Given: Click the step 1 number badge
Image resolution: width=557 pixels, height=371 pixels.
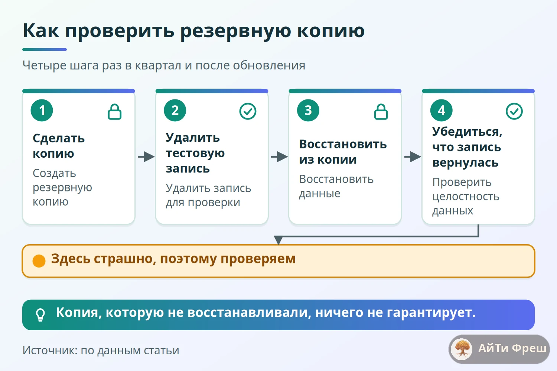Looking at the screenshot, I should [x=42, y=110].
